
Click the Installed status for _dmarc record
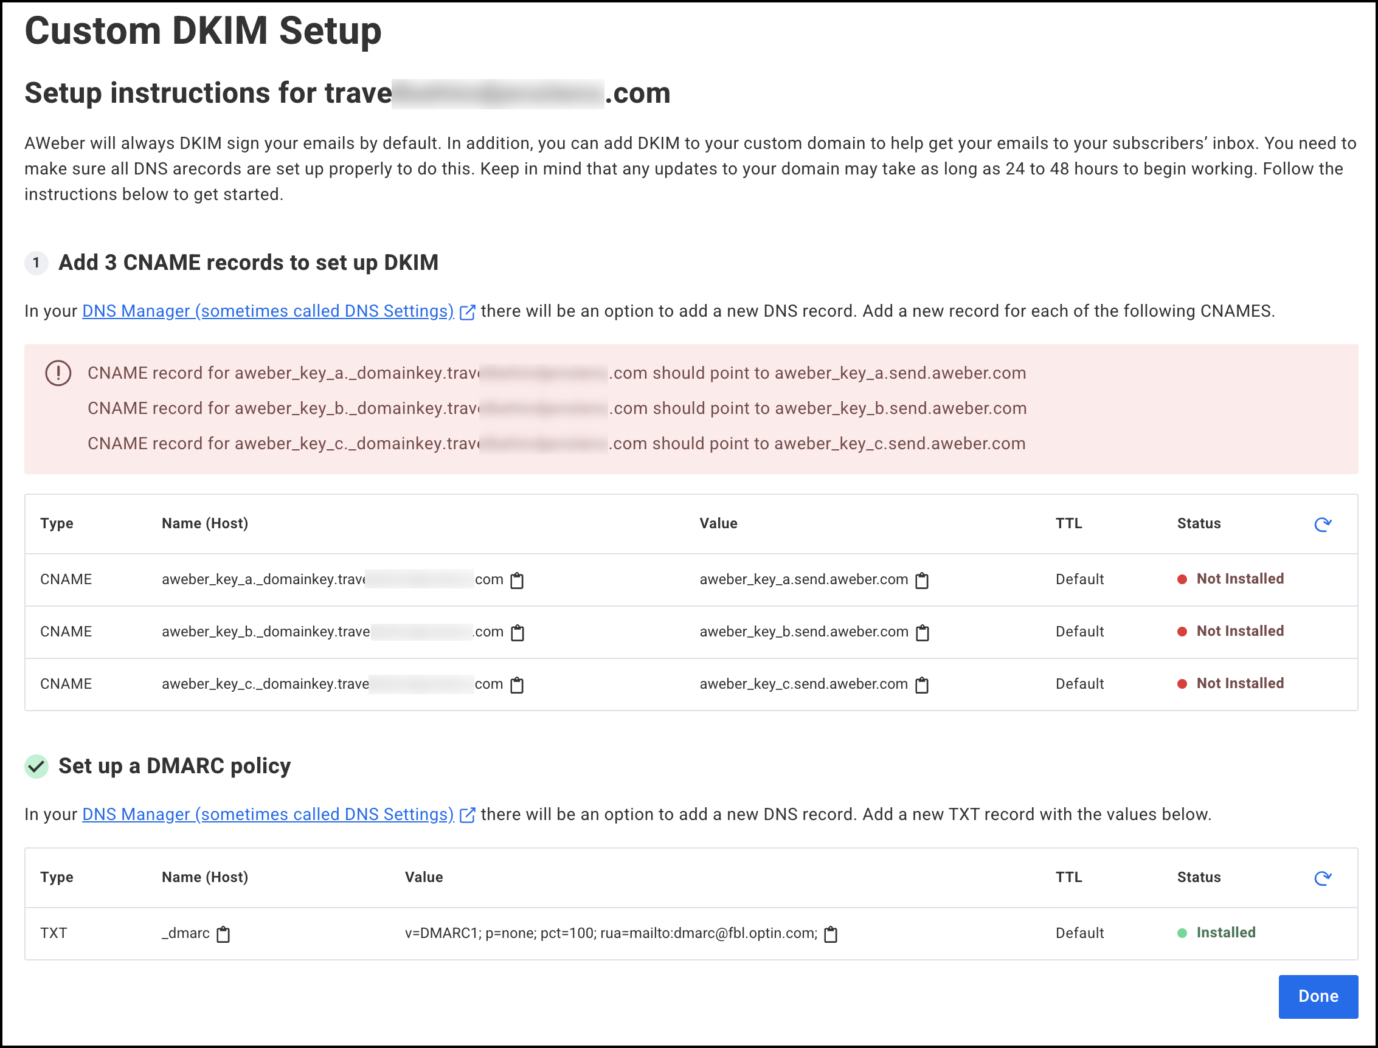(x=1225, y=933)
